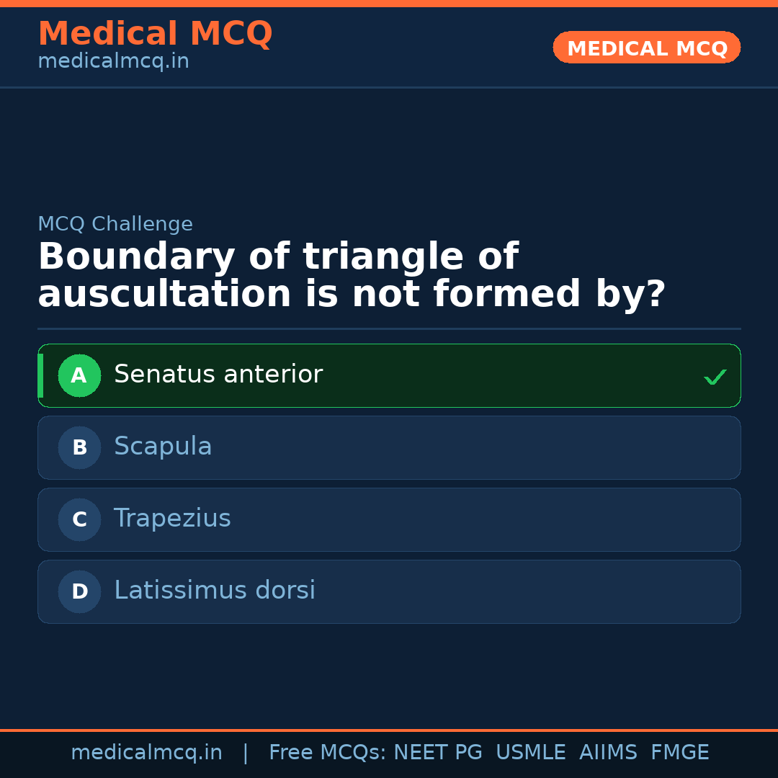The image size is (778, 778).
Task: Click the 'Medical MCQ' header title
Action: tap(155, 33)
